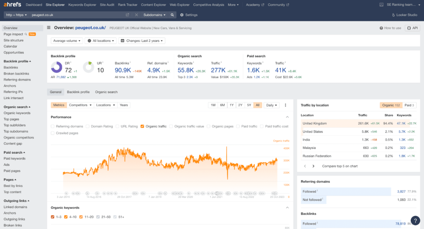Select the 1Y time range button
This screenshot has height=229, width=424.
point(231,105)
